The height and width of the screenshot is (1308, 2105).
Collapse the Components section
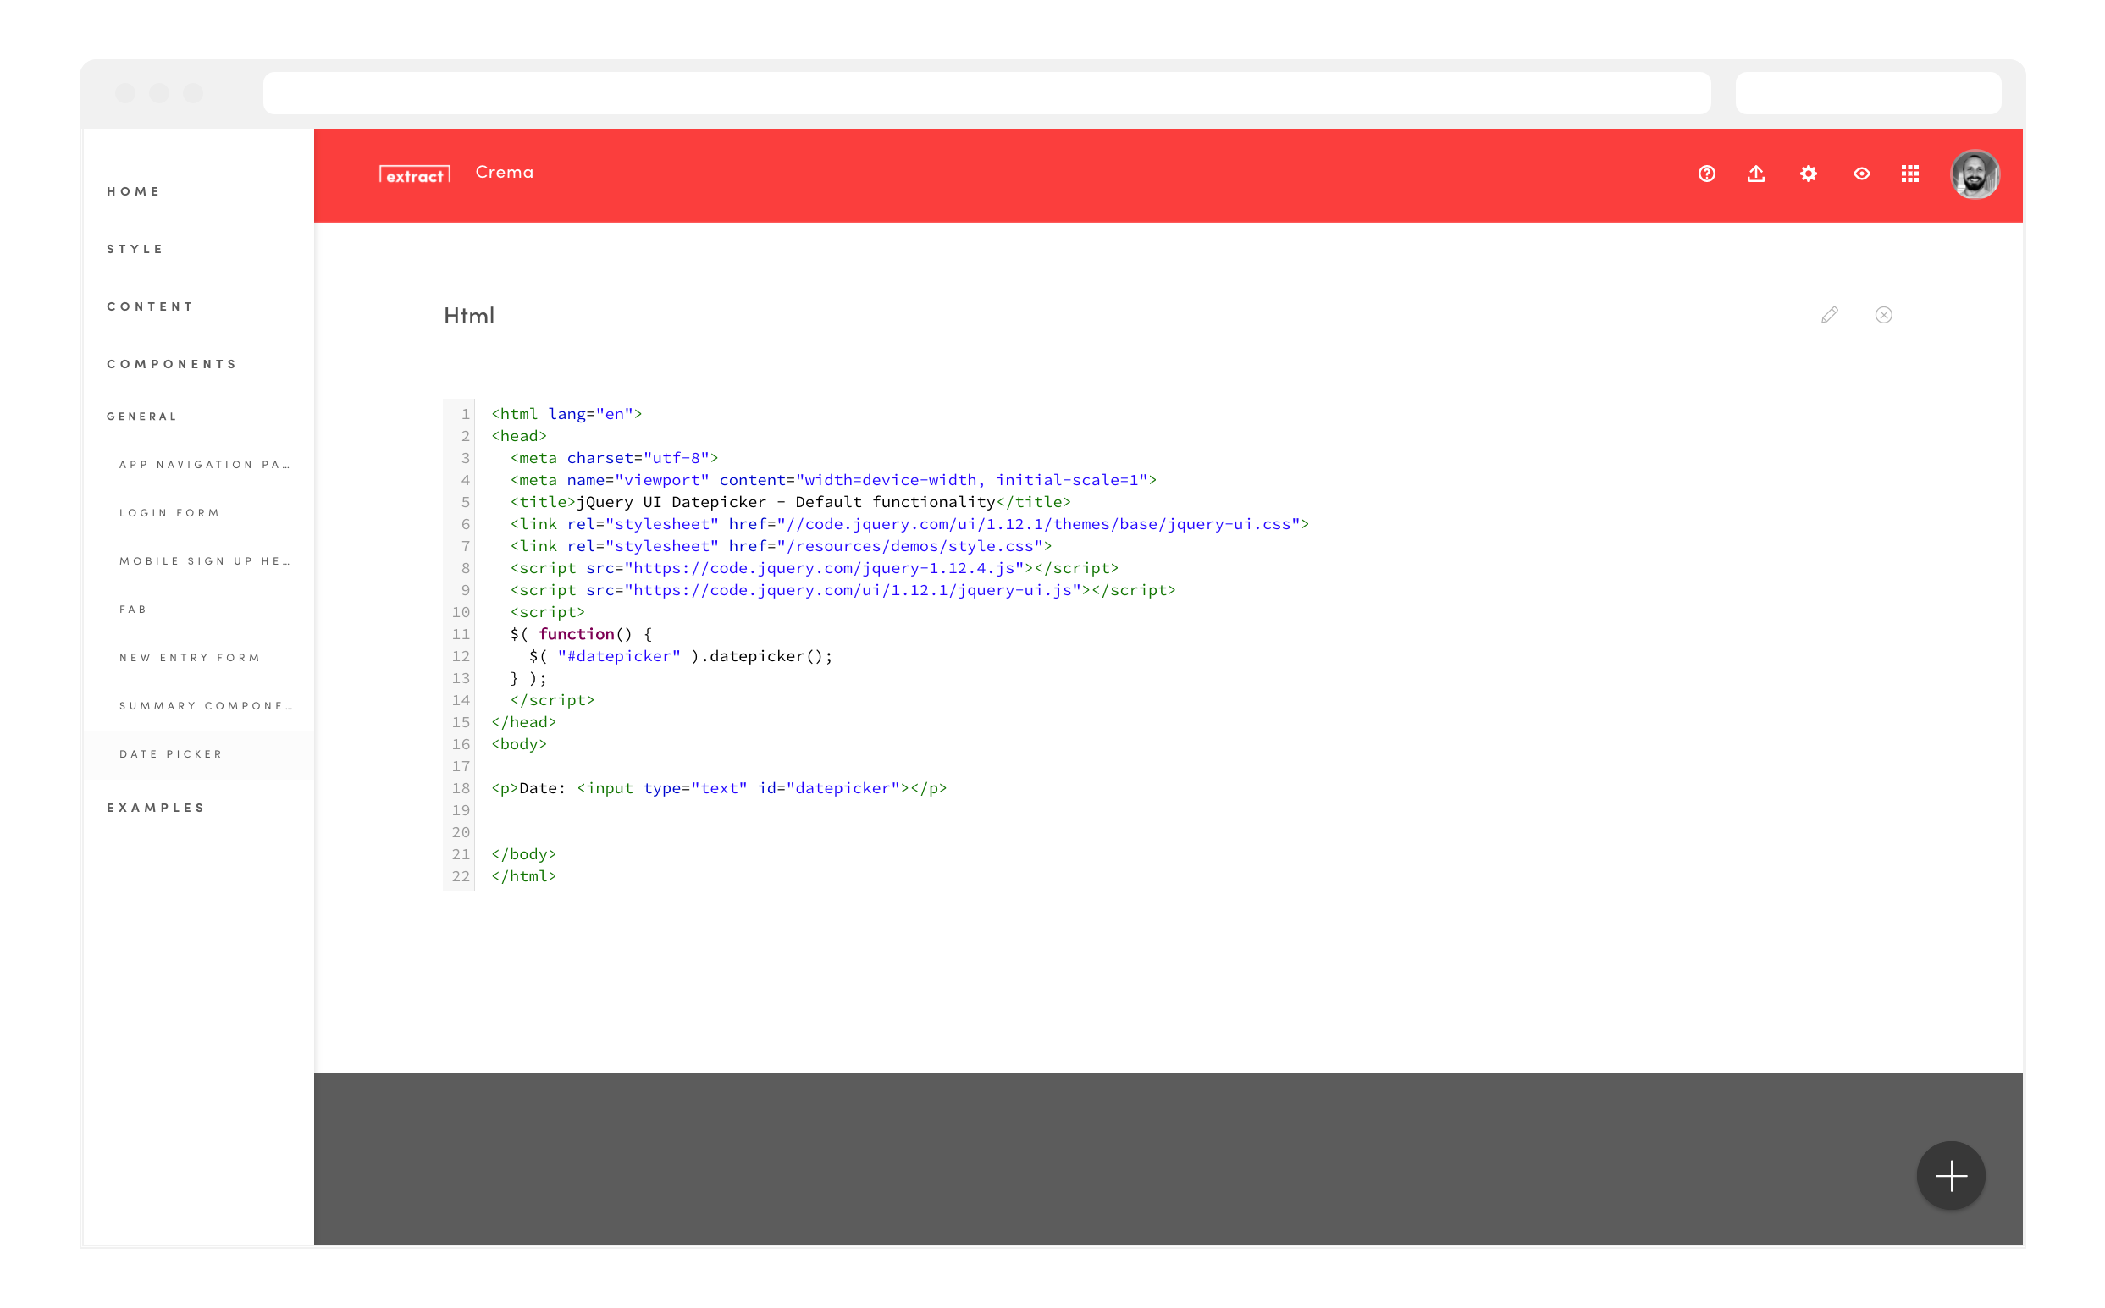(x=172, y=364)
